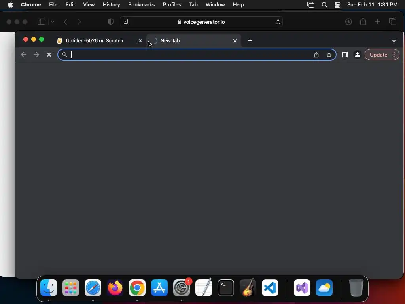
Task: Click Safari's back chevron
Action: [65, 22]
